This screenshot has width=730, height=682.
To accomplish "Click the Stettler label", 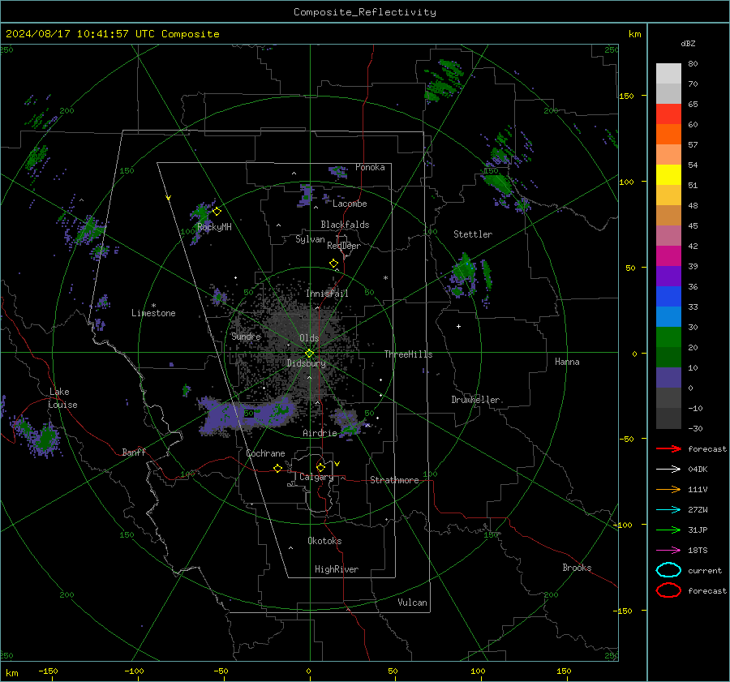I will [x=473, y=234].
